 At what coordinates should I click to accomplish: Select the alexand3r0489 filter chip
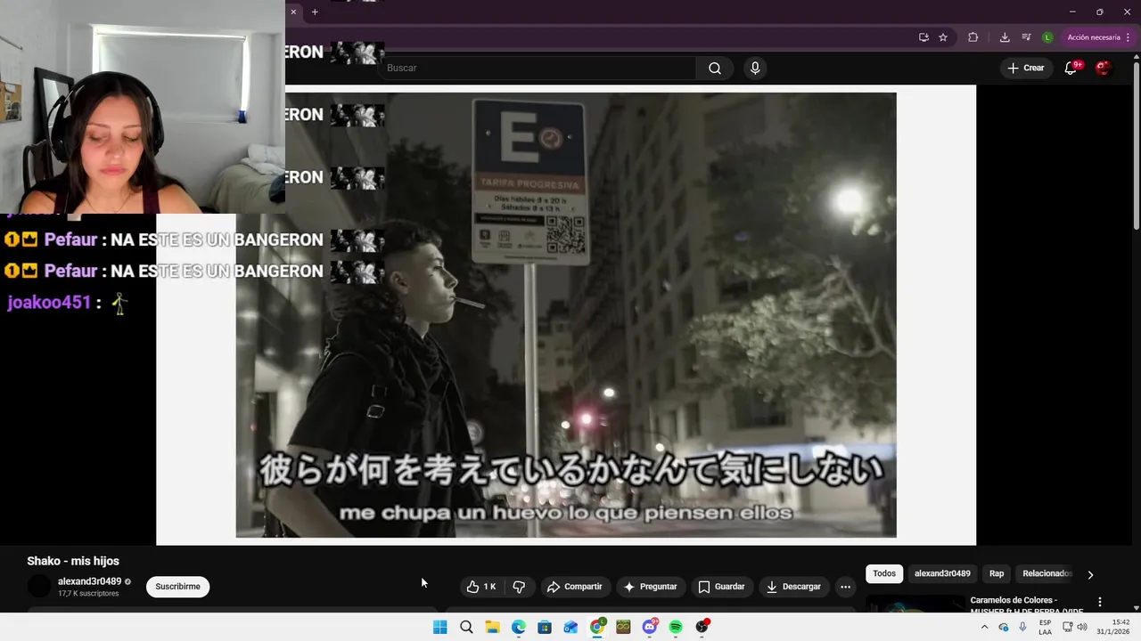[x=942, y=573]
